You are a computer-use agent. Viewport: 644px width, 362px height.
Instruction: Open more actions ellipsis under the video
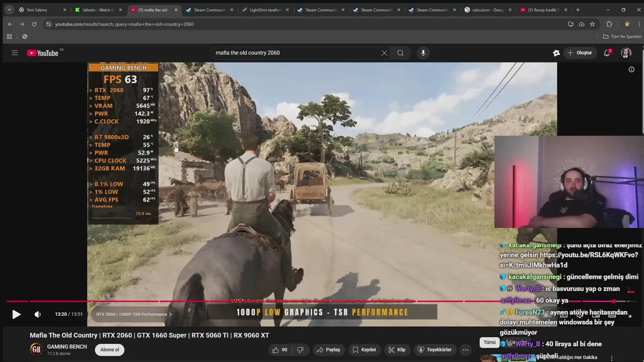point(465,349)
